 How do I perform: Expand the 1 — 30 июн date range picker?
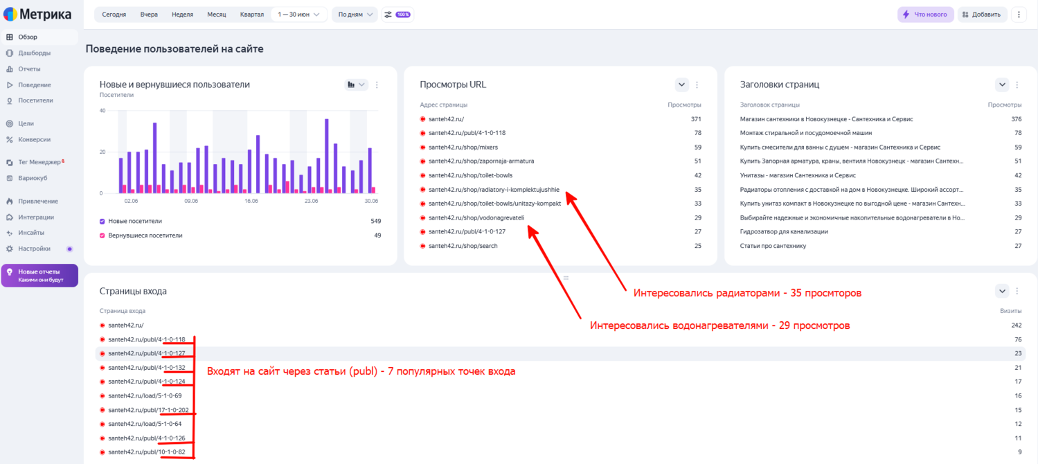point(299,15)
